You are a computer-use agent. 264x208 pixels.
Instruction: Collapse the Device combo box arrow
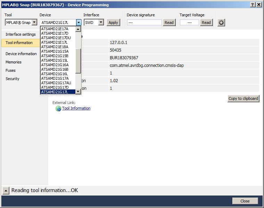point(79,22)
